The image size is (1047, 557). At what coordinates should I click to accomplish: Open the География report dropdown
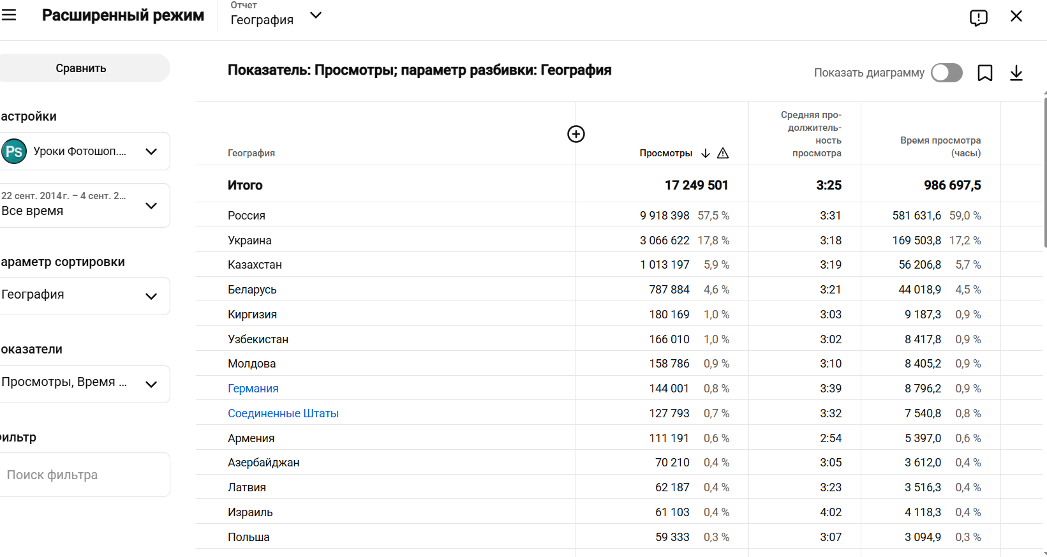coord(276,15)
